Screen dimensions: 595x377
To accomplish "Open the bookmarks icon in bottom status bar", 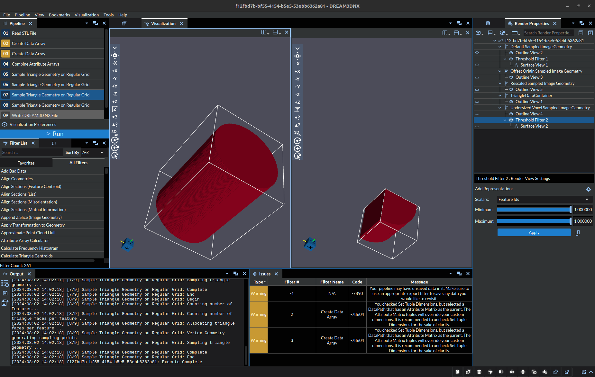I will 501,372.
